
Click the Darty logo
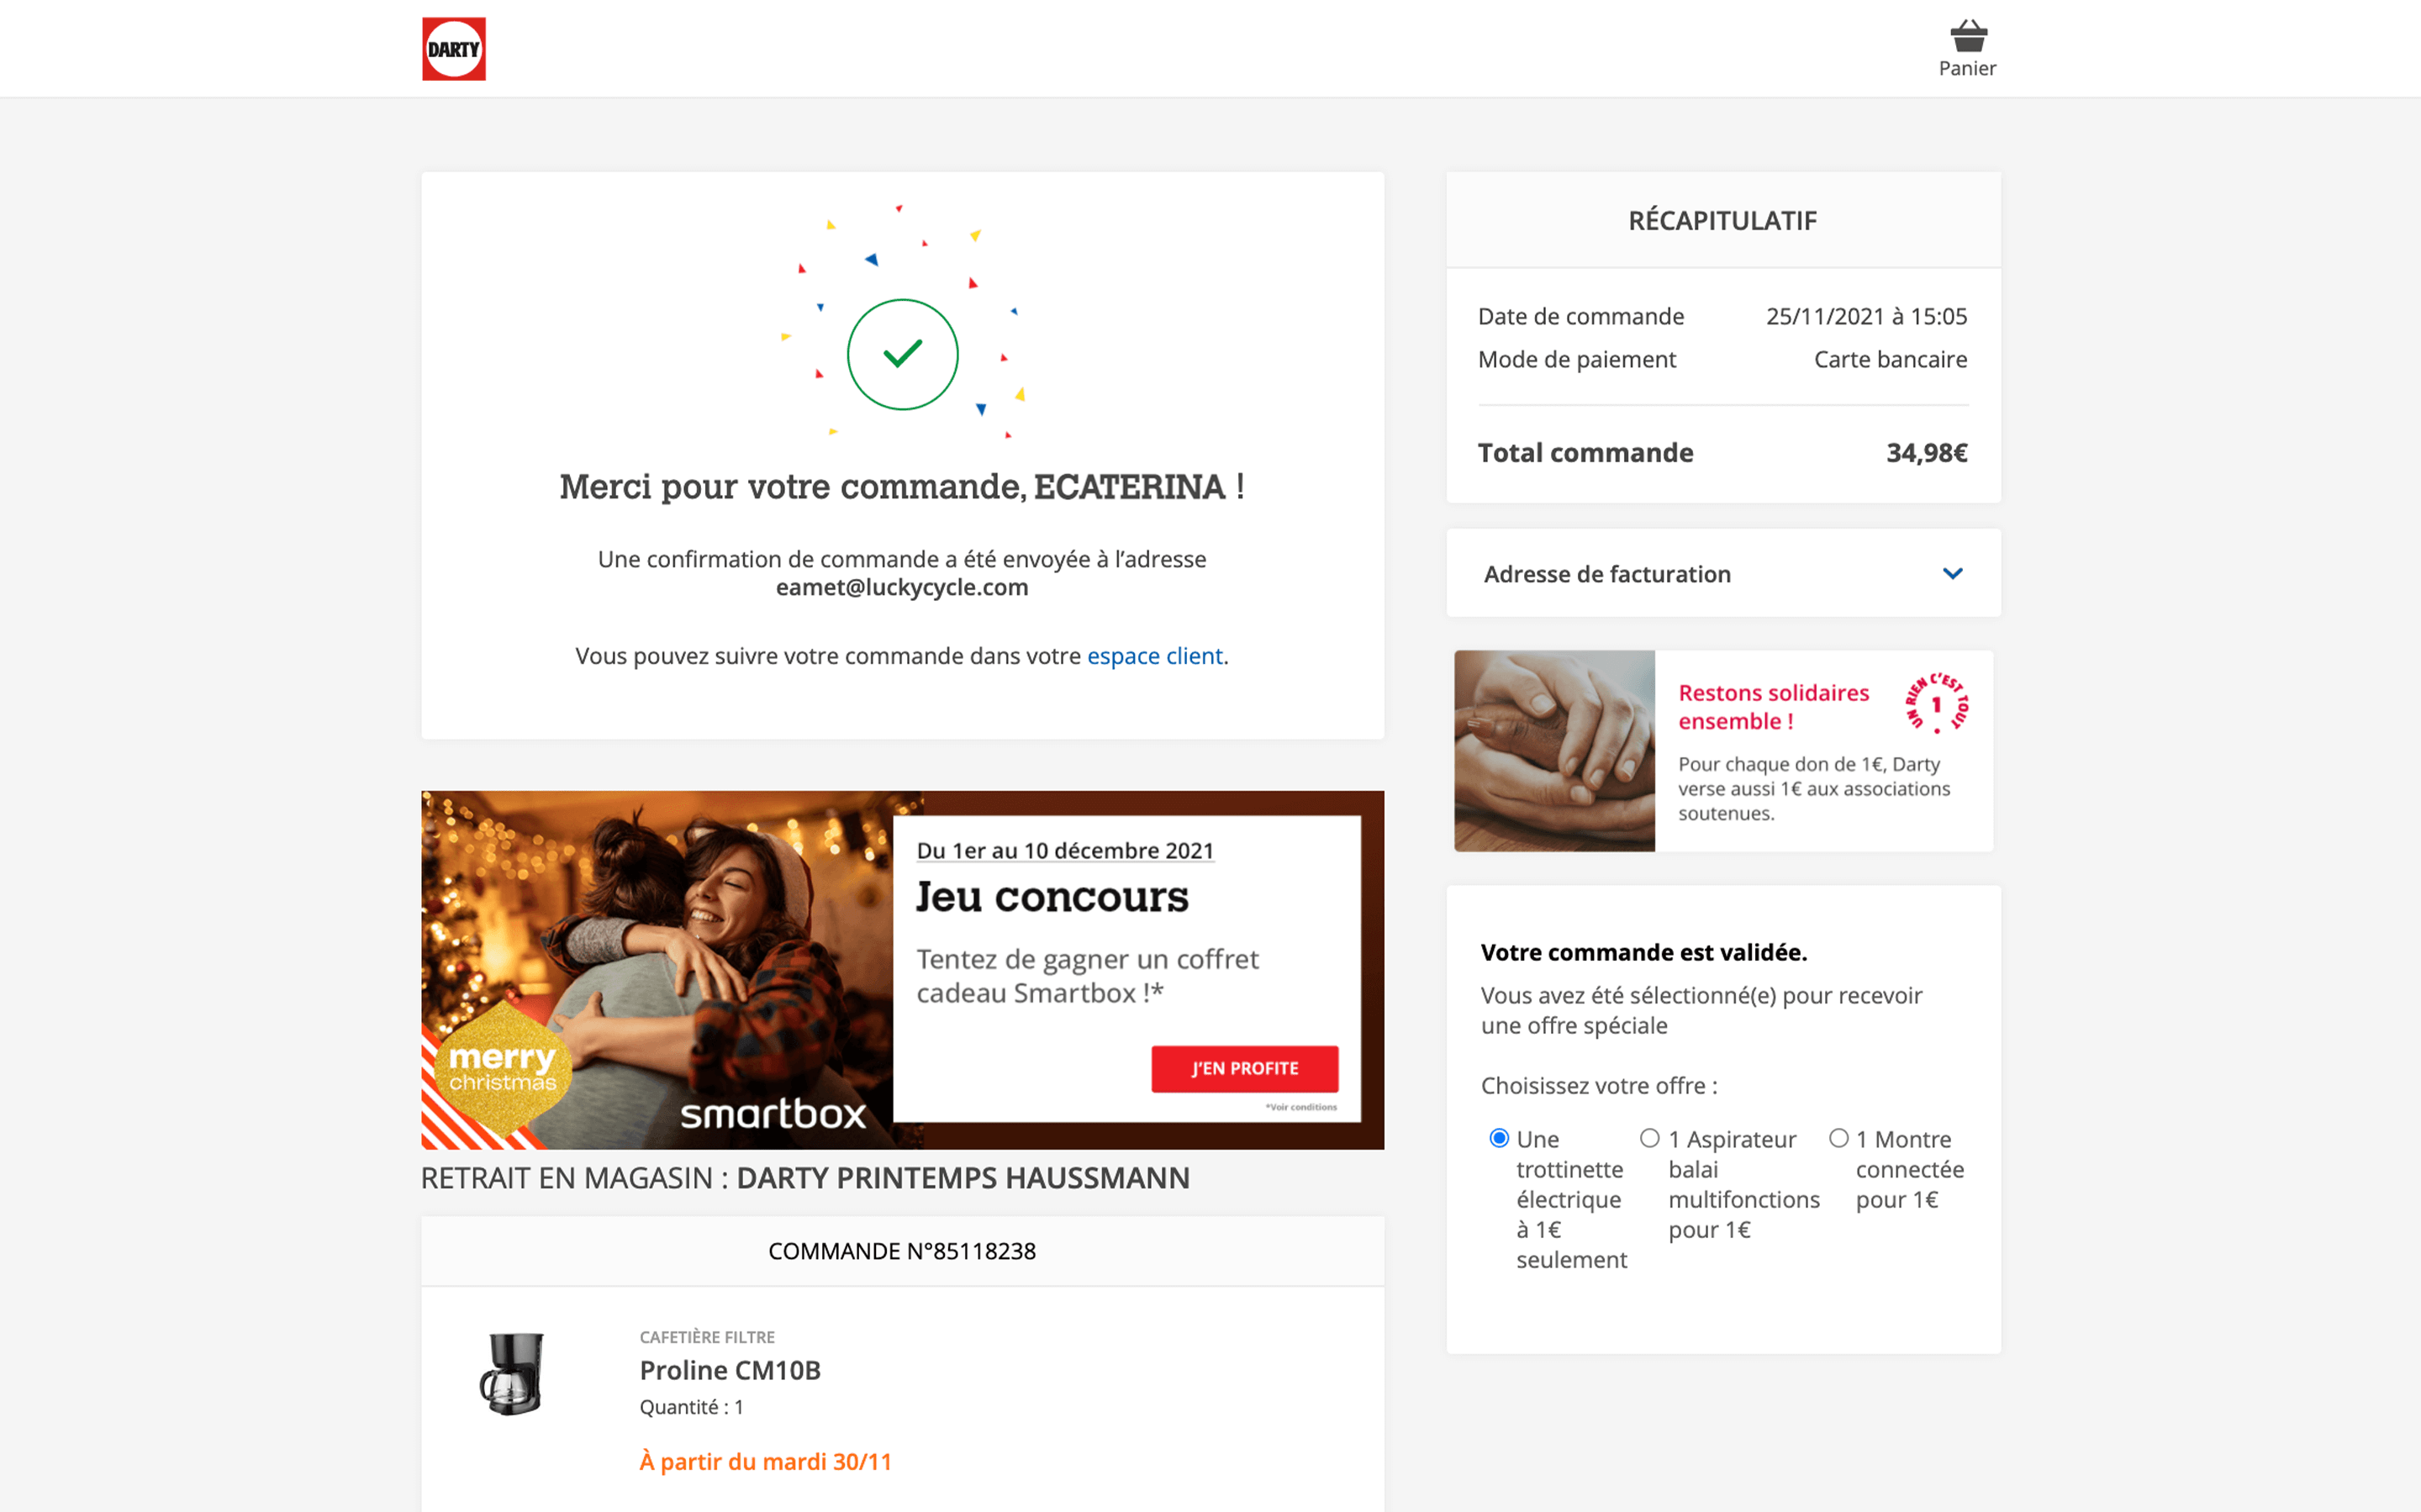(x=453, y=49)
